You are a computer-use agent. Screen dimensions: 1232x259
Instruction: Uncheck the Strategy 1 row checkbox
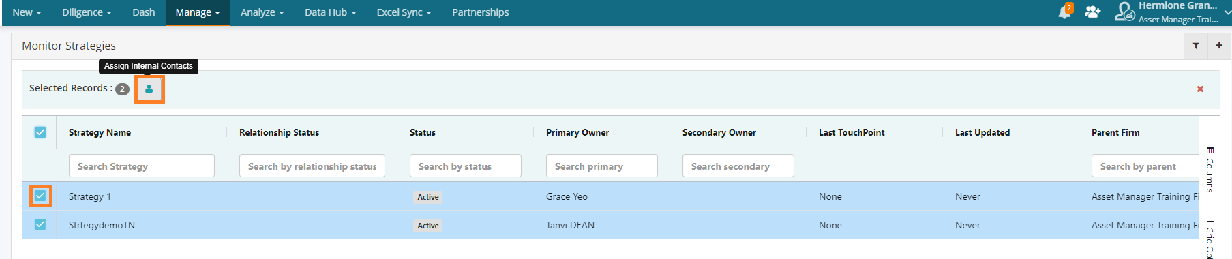pos(40,196)
